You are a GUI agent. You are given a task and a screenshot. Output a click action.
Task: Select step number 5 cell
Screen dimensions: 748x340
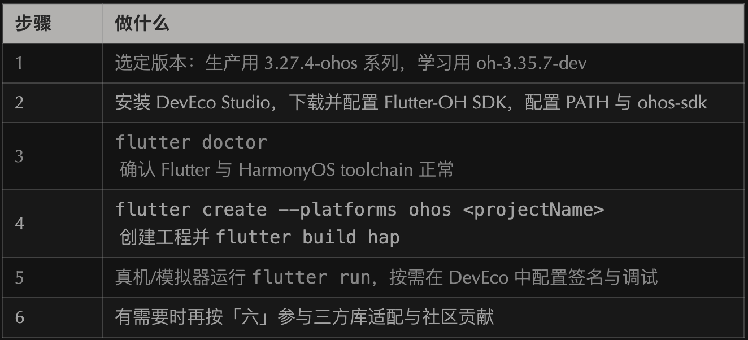20,277
